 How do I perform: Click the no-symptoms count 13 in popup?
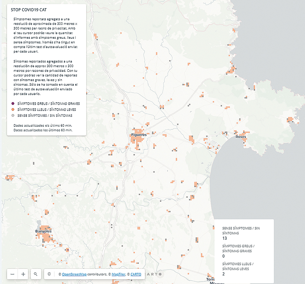click(x=225, y=238)
